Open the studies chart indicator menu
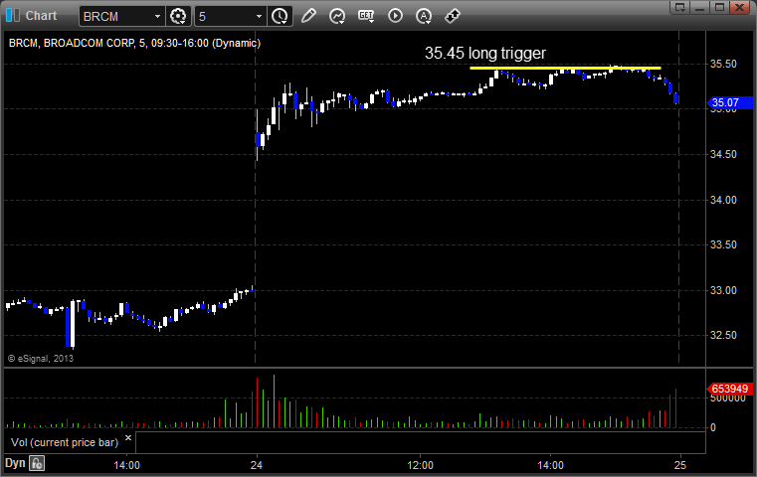The height and width of the screenshot is (477, 757). click(337, 16)
